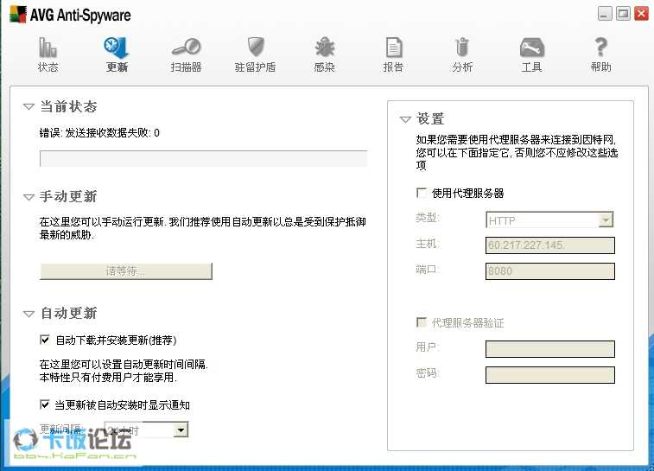Click the 端口 port field showing 8080

tap(550, 271)
